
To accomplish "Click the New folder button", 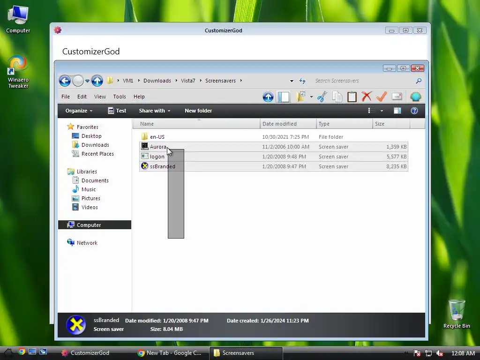I will (198, 111).
